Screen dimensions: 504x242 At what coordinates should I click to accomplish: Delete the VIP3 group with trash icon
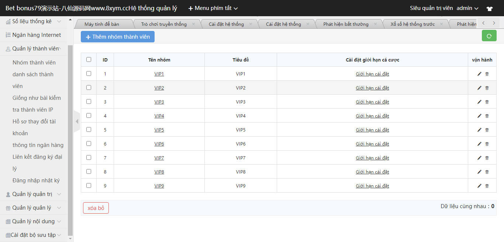tap(487, 102)
